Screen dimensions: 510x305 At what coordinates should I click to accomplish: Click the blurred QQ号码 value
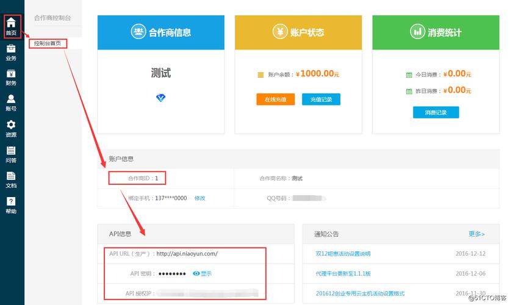click(309, 198)
